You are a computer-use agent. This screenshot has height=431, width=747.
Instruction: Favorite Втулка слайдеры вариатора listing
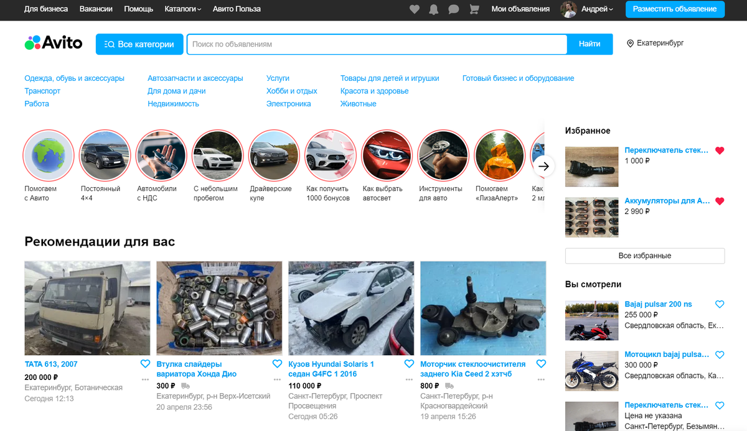tap(277, 364)
